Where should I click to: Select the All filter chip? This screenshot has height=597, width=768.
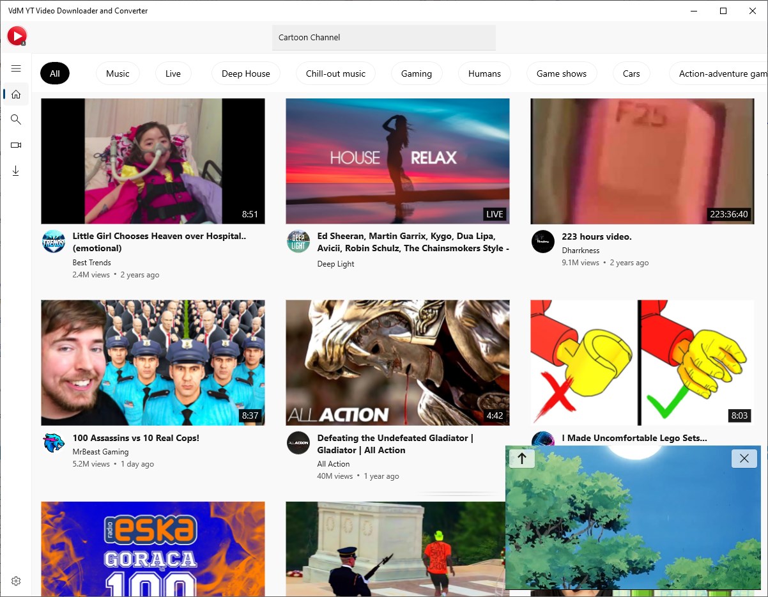pos(55,74)
